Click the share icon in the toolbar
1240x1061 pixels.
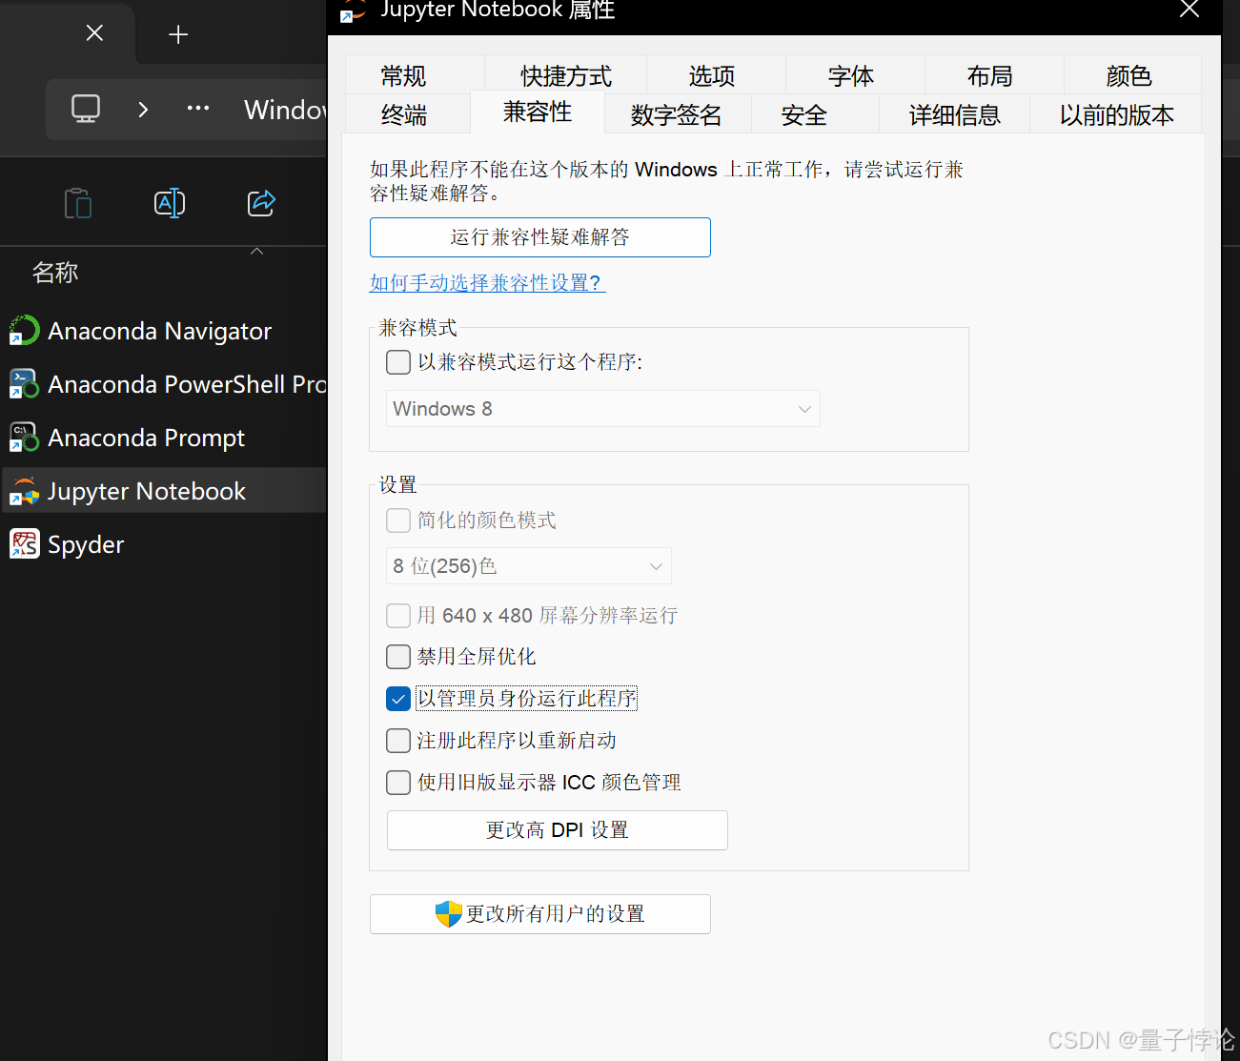(x=261, y=202)
